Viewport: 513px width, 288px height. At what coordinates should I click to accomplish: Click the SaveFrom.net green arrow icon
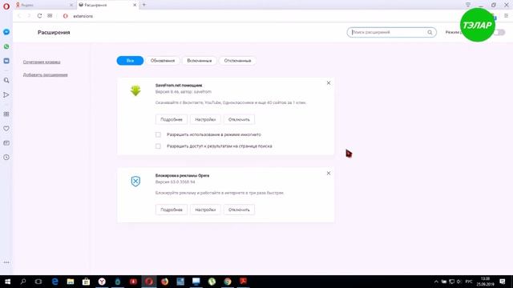(x=135, y=90)
